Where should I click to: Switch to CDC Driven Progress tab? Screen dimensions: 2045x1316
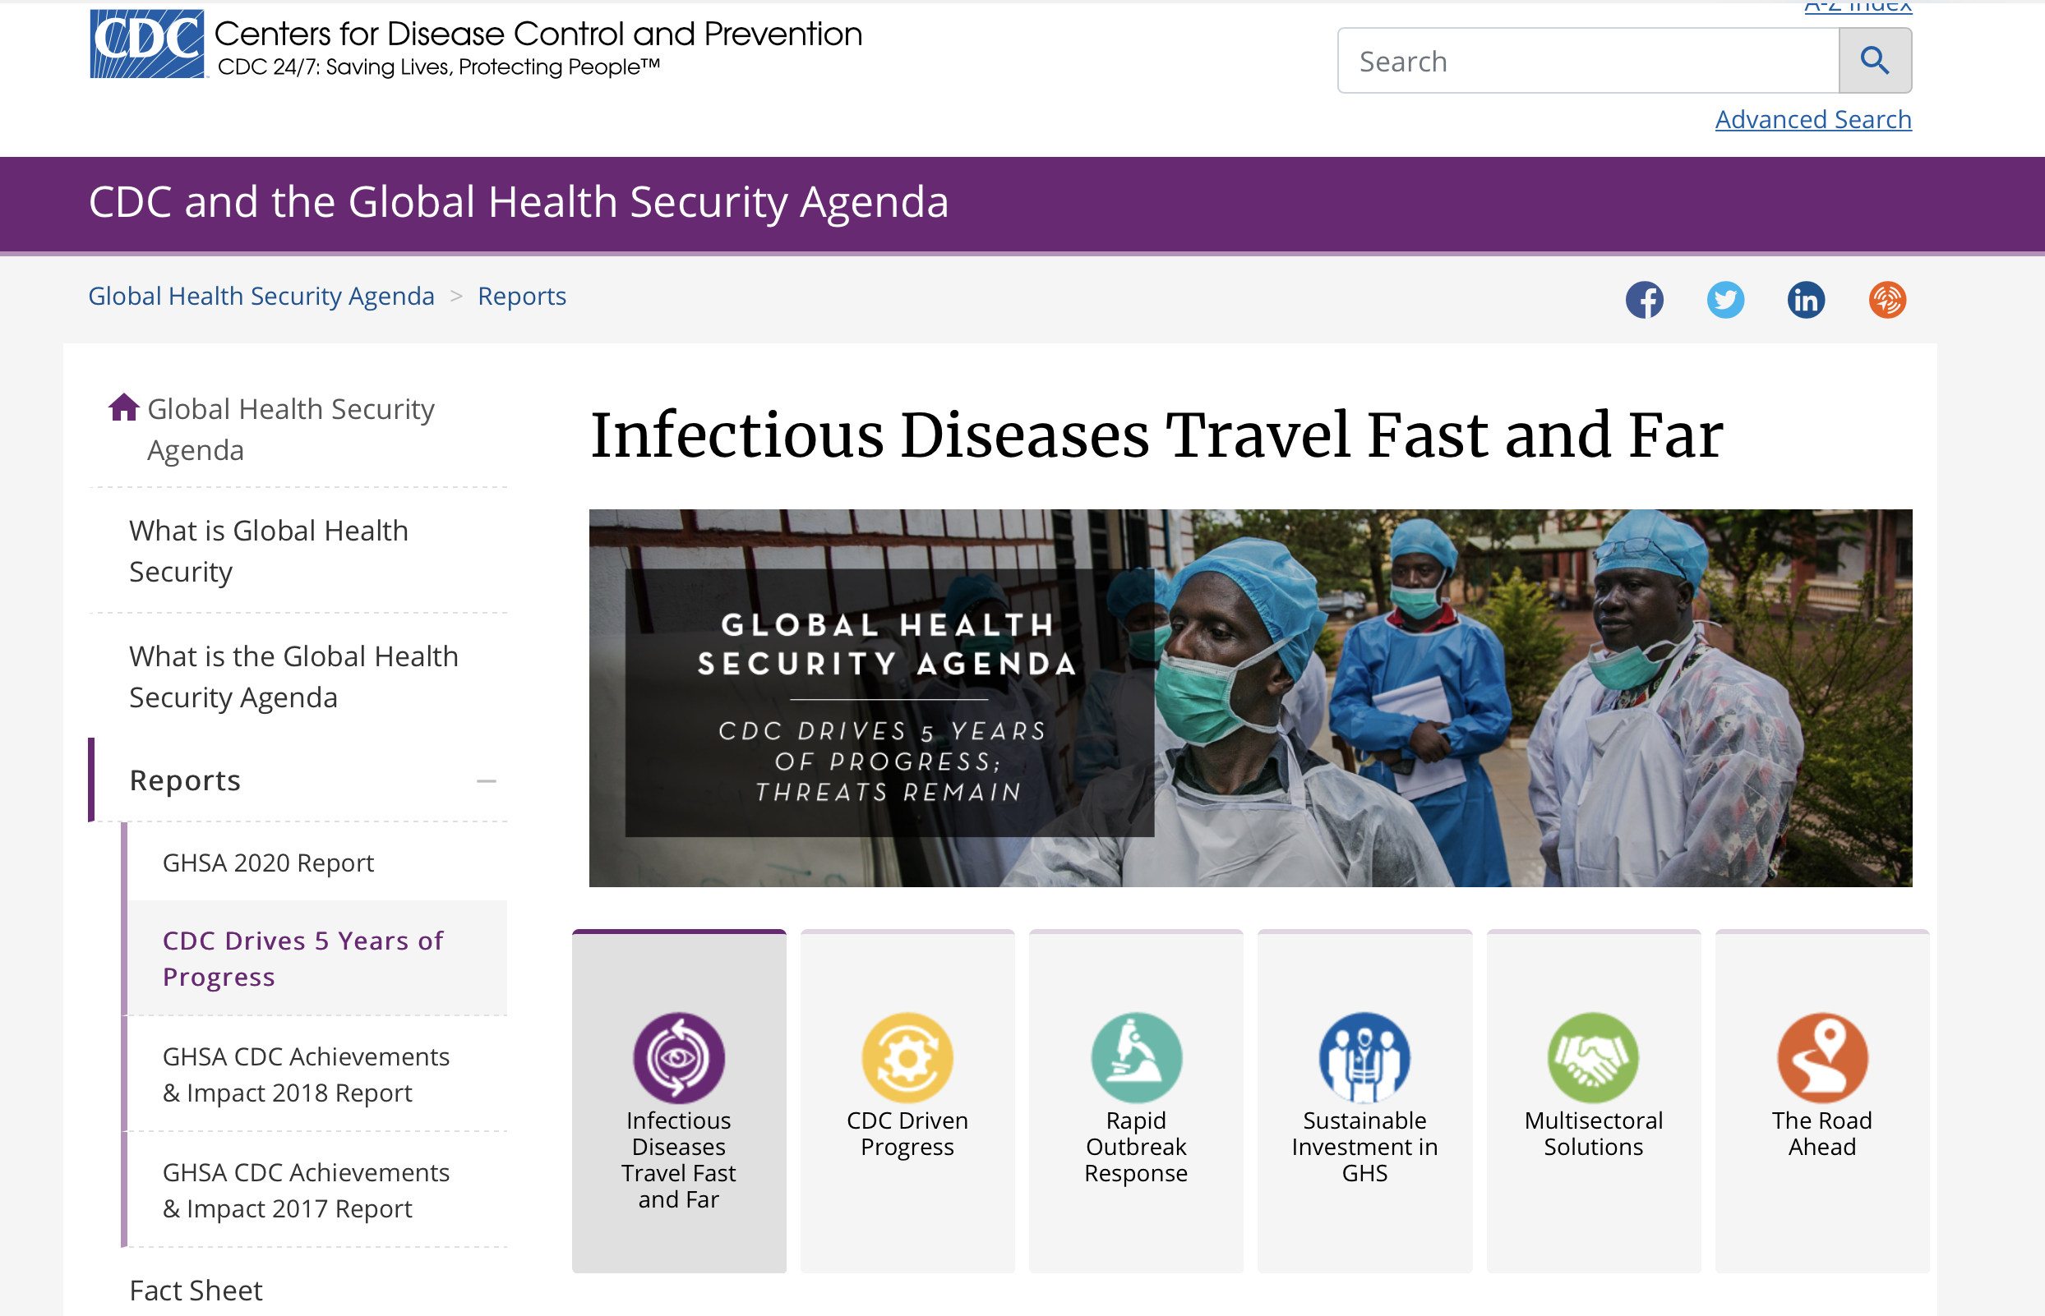[x=907, y=1102]
